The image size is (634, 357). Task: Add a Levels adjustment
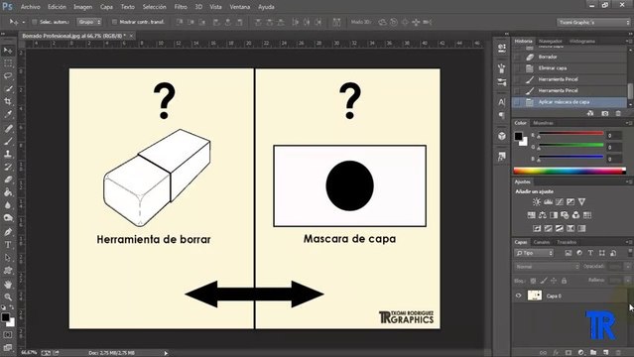pos(549,201)
